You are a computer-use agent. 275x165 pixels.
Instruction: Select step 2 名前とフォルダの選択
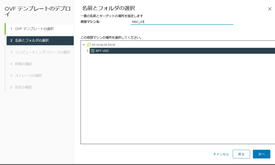point(40,40)
